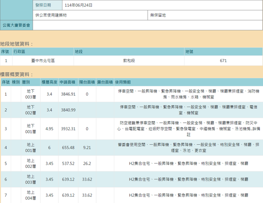Select the 地上001層 floor cell

pos(31,148)
